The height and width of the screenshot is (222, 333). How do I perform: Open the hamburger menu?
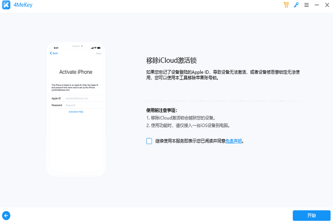(x=306, y=5)
